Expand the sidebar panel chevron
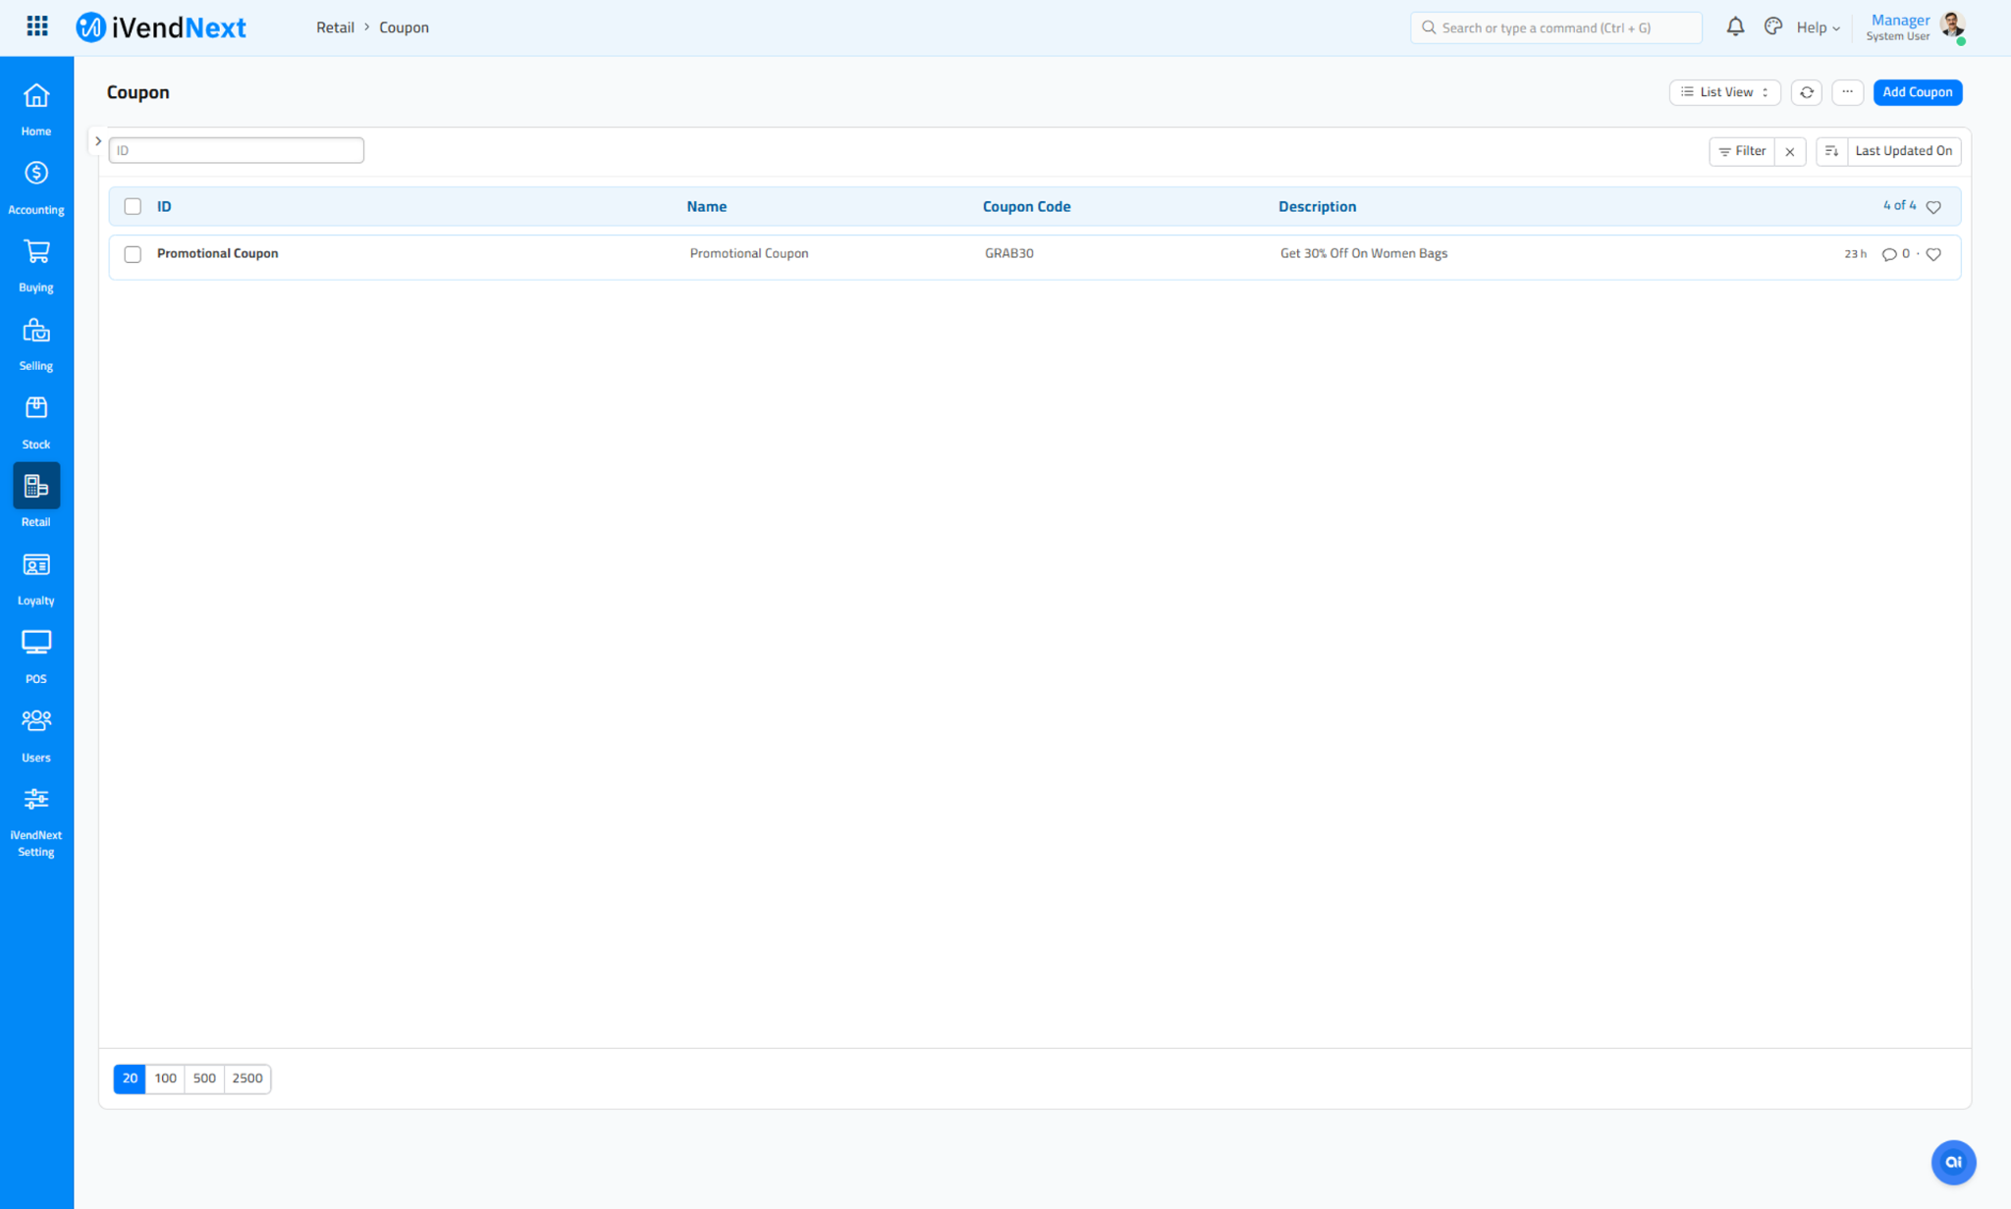 point(98,141)
